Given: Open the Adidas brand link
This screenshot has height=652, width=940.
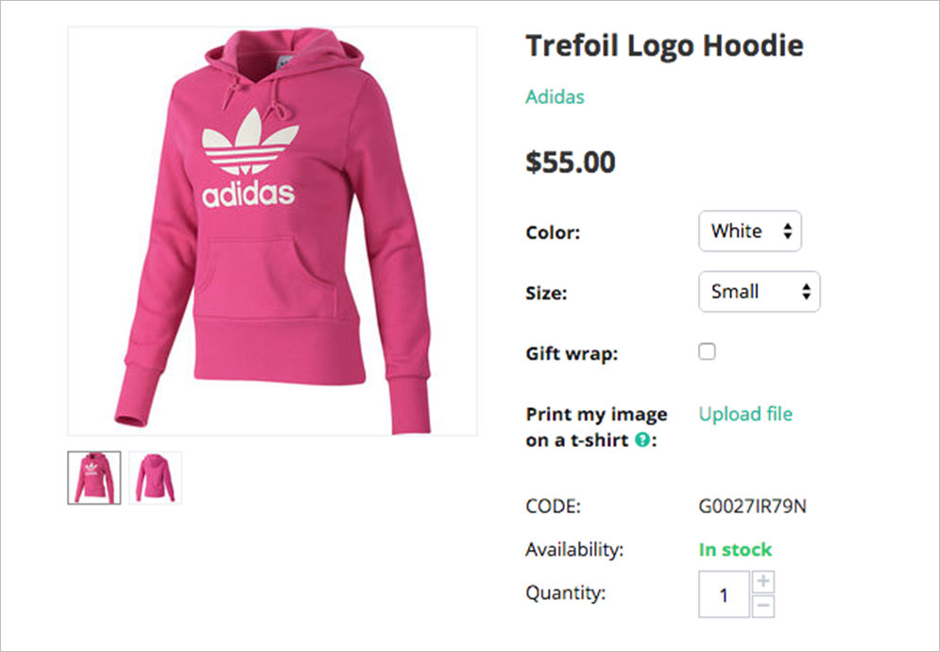Looking at the screenshot, I should coord(555,96).
